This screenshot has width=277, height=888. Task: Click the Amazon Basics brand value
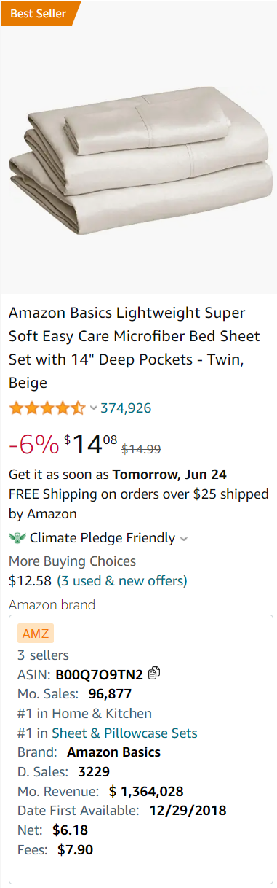(x=113, y=752)
